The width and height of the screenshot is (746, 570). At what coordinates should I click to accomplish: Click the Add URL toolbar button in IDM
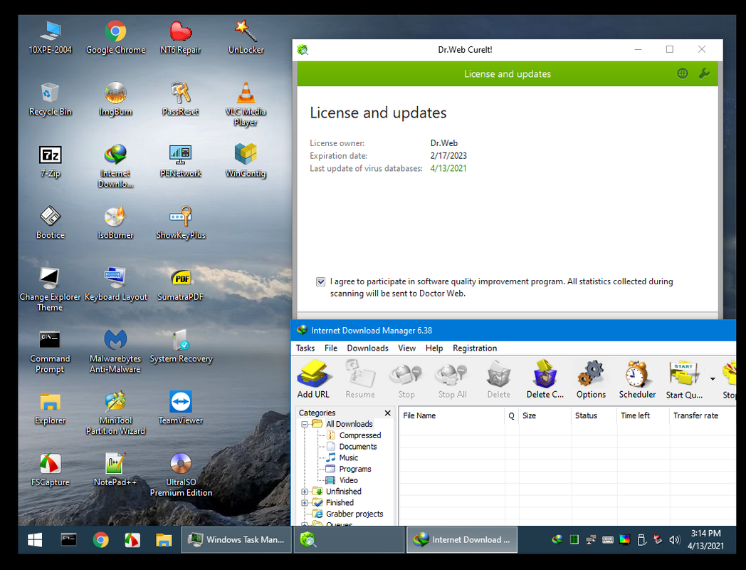(x=313, y=380)
